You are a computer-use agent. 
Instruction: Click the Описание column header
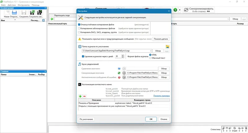point(96,100)
